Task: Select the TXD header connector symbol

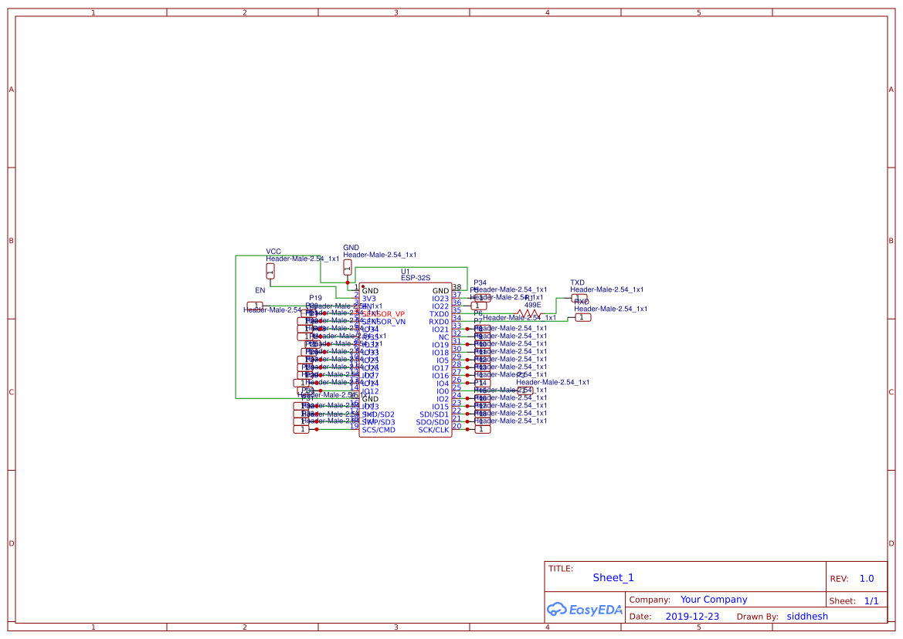Action: click(x=581, y=296)
